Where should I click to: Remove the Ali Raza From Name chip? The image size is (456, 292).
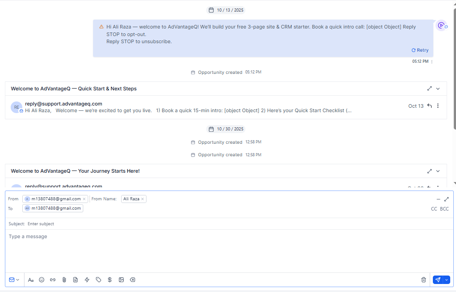[142, 199]
